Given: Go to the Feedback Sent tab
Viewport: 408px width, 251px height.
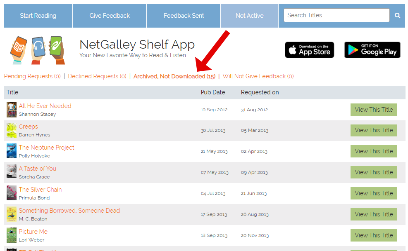Looking at the screenshot, I should (x=184, y=16).
